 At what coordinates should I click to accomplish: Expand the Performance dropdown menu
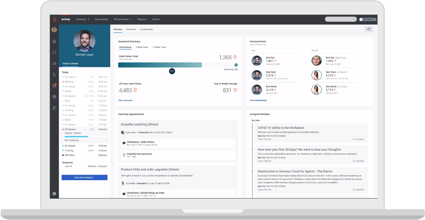pyautogui.click(x=123, y=19)
